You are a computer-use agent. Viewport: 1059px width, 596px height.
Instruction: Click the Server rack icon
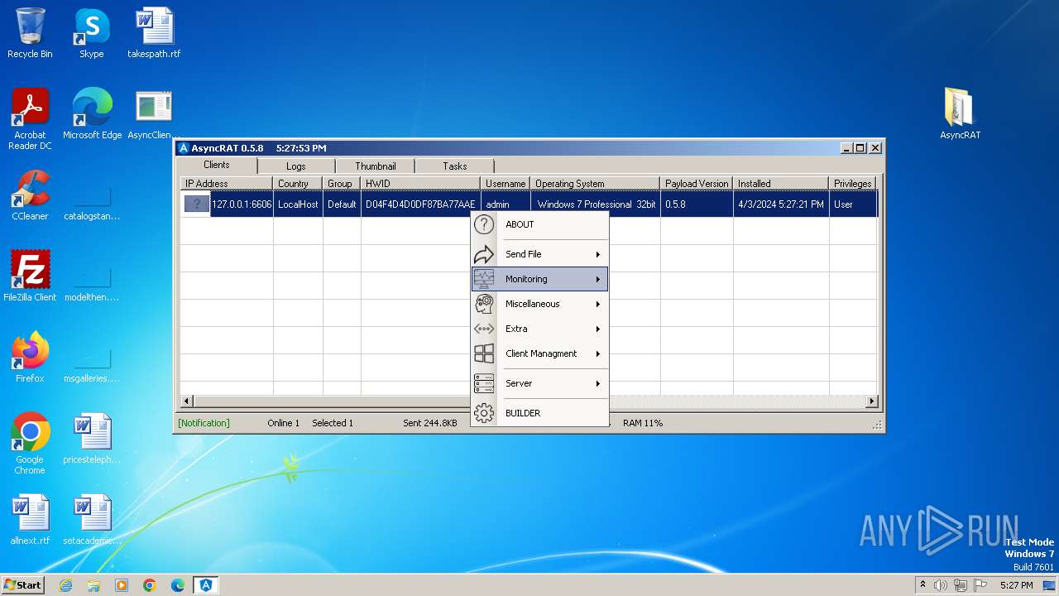click(484, 383)
